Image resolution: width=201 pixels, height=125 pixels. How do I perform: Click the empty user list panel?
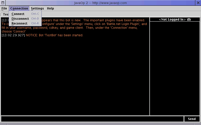(x=175, y=68)
